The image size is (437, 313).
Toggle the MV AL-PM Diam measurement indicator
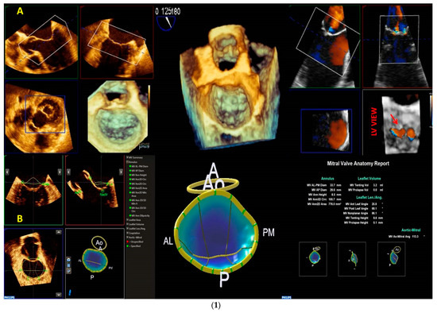coord(130,166)
